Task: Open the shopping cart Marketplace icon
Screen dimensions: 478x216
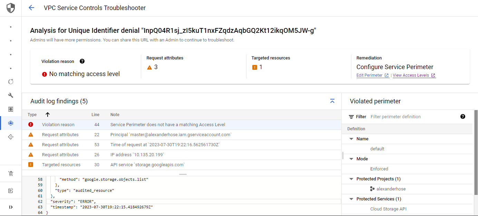Action: click(x=11, y=174)
